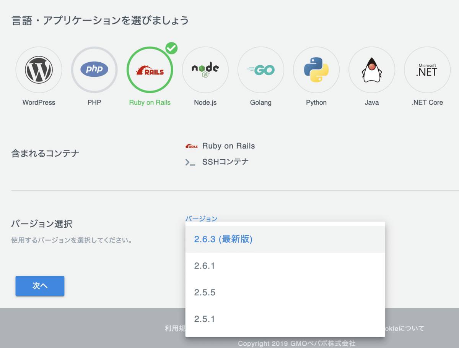Image resolution: width=459 pixels, height=348 pixels.
Task: Select the Golang icon
Action: (260, 70)
